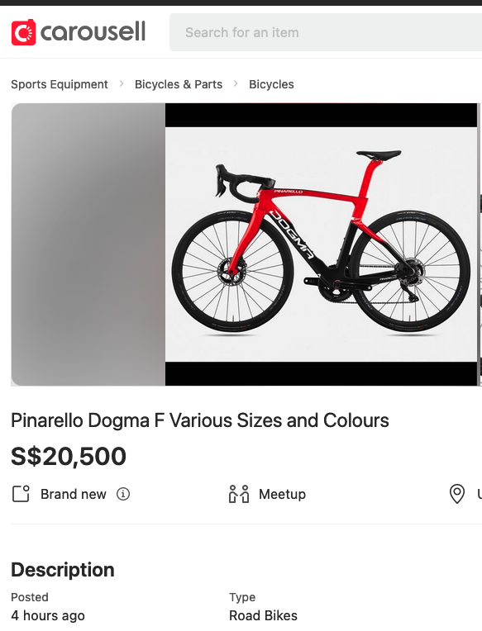Image resolution: width=482 pixels, height=631 pixels.
Task: Select the Road Bikes type value
Action: coord(264,615)
